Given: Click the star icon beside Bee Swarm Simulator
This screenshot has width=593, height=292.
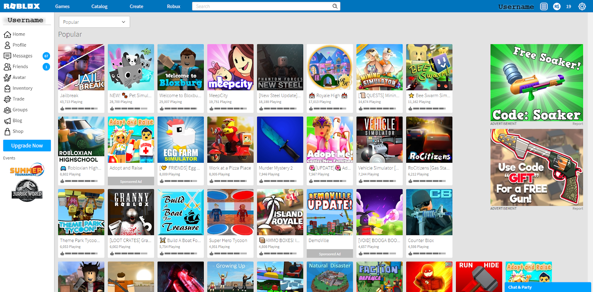Looking at the screenshot, I should (411, 95).
